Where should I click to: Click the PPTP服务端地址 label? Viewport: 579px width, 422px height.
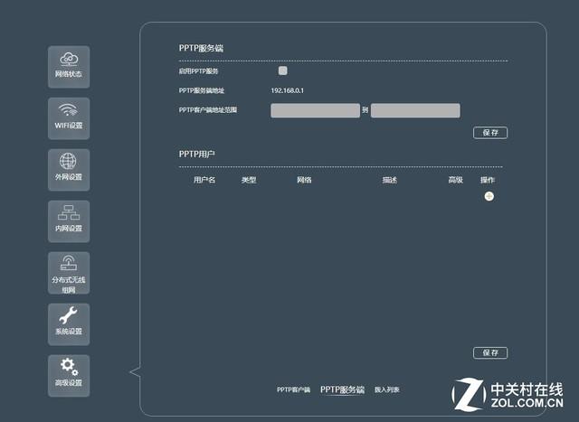click(x=202, y=90)
